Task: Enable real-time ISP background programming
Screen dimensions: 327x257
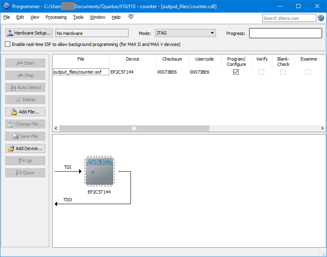Action: [7, 44]
